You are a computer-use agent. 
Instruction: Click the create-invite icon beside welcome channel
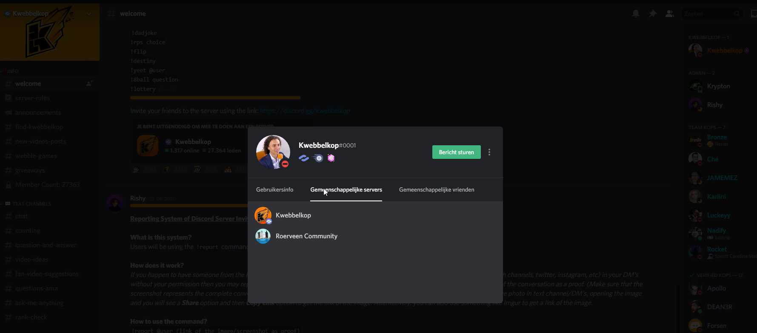click(x=89, y=84)
